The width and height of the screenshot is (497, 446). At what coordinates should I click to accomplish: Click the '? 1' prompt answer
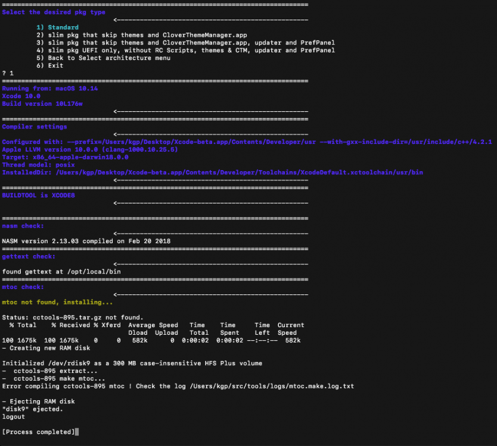coord(8,73)
